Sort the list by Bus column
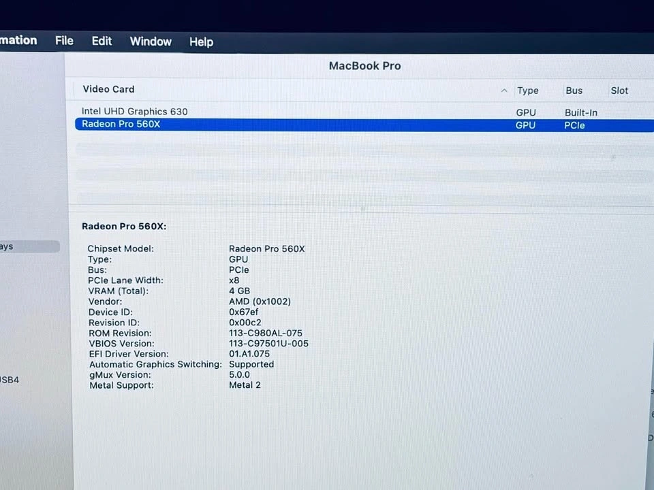The height and width of the screenshot is (490, 654). (574, 91)
